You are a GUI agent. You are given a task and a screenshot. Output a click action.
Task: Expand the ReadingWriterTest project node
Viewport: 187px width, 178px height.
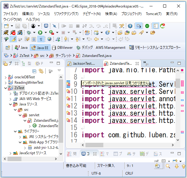pyautogui.click(x=5, y=83)
